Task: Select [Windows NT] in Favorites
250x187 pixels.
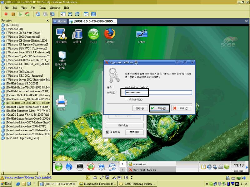Action: (x=15, y=68)
